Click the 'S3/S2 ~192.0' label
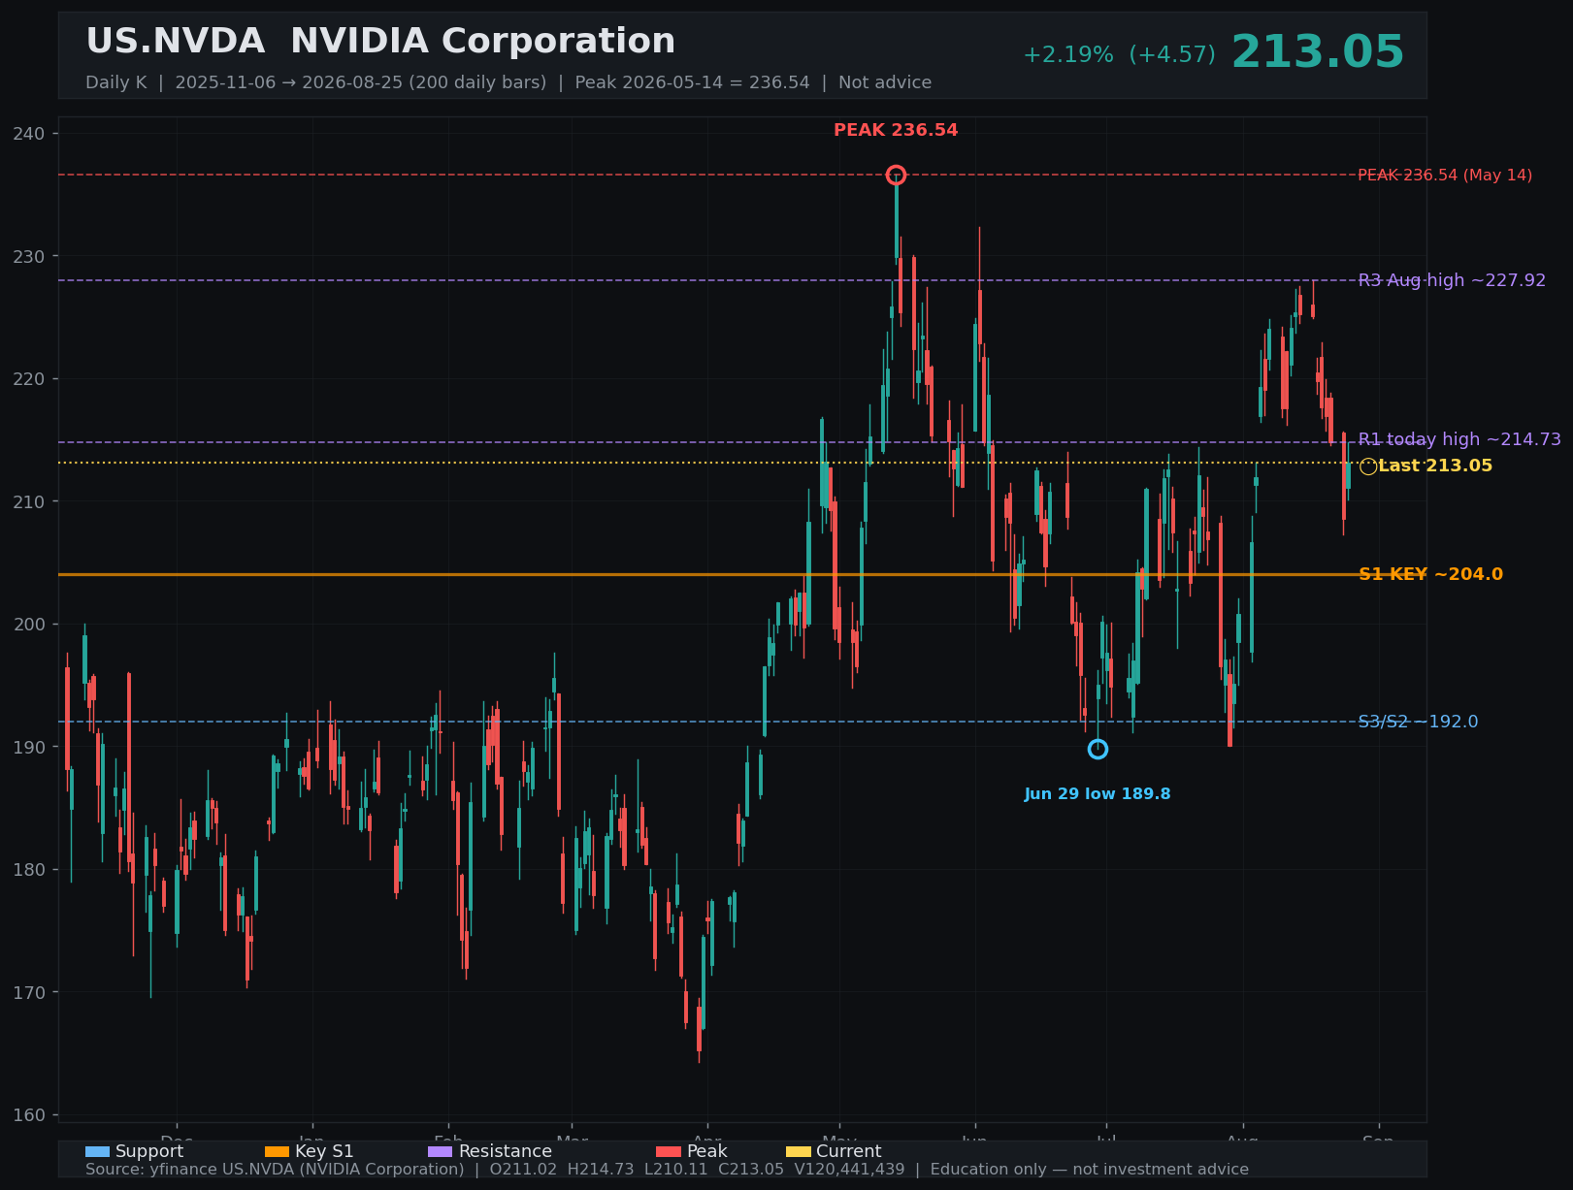 (x=1418, y=722)
